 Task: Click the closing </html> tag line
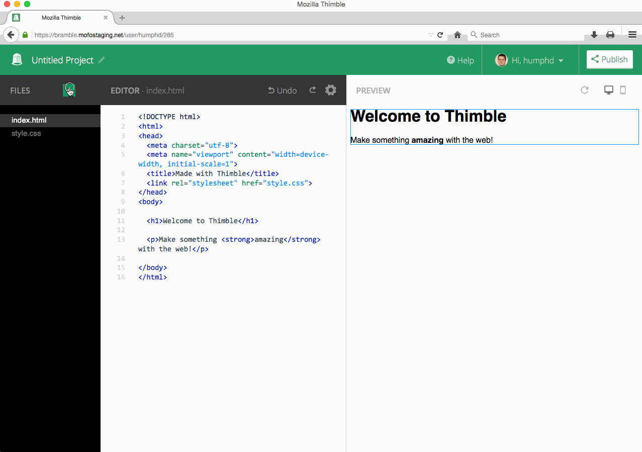click(x=153, y=277)
